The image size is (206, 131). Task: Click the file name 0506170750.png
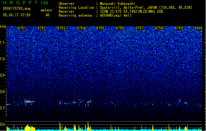tap(17, 9)
